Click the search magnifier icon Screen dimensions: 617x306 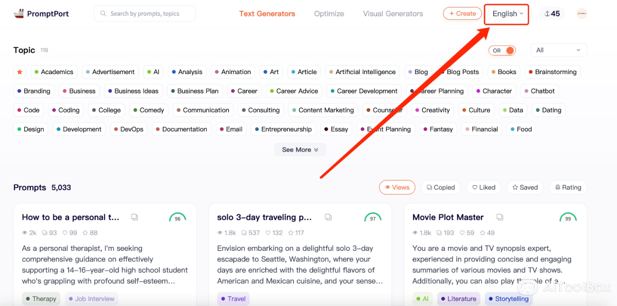(104, 14)
